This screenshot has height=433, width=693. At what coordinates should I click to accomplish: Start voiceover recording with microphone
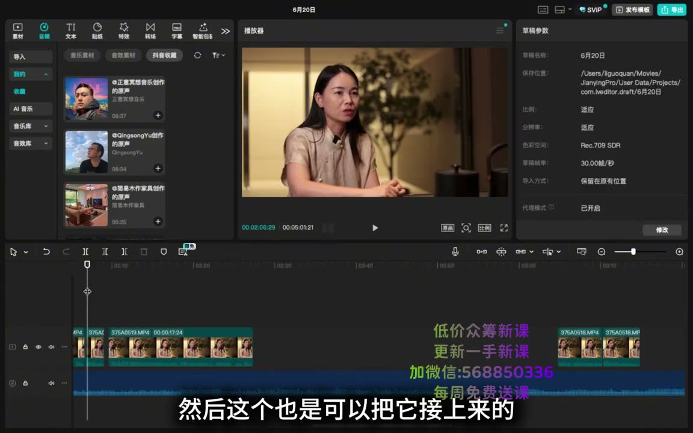click(x=455, y=251)
